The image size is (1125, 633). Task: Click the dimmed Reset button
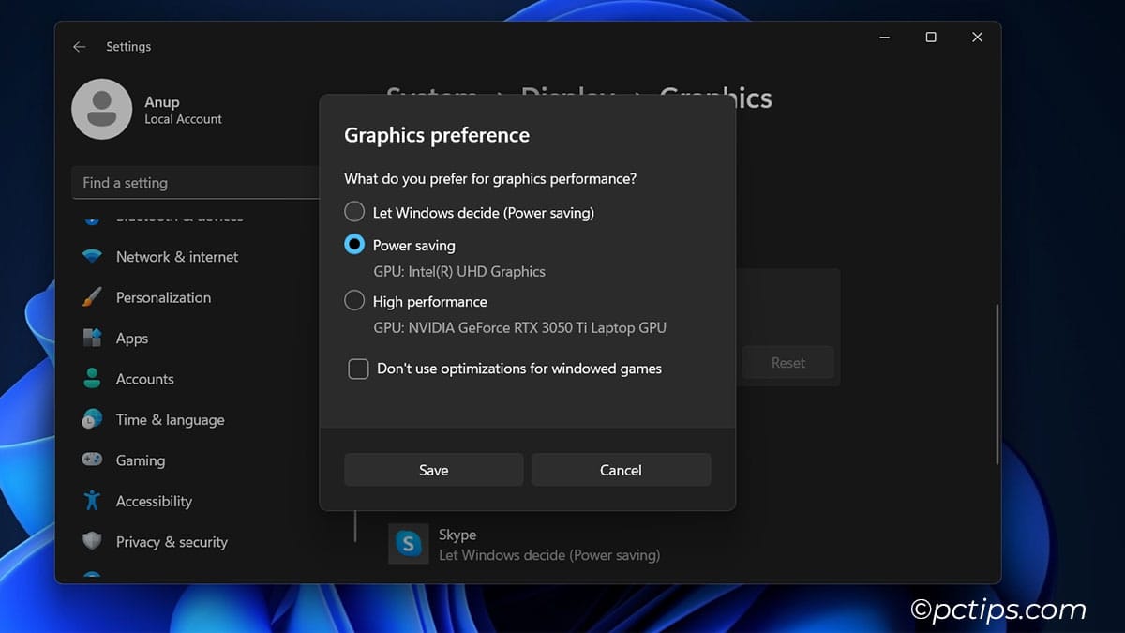click(x=788, y=363)
